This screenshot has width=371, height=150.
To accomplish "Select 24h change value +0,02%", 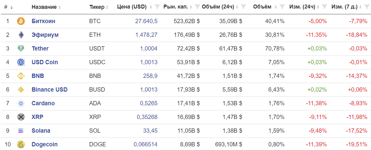I will coord(317,90).
